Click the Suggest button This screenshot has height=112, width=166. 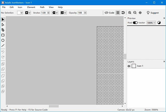(x=153, y=13)
